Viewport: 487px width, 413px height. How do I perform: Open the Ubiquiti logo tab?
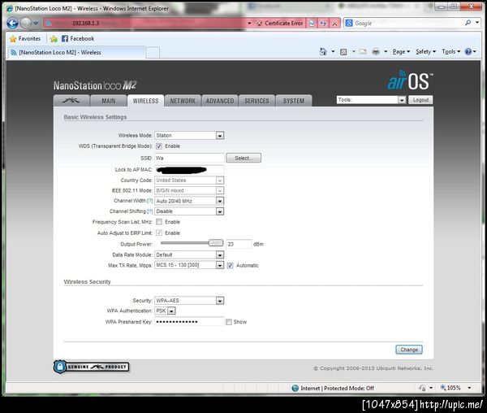[71, 101]
